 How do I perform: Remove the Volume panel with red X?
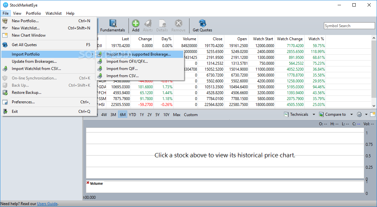coord(88,183)
